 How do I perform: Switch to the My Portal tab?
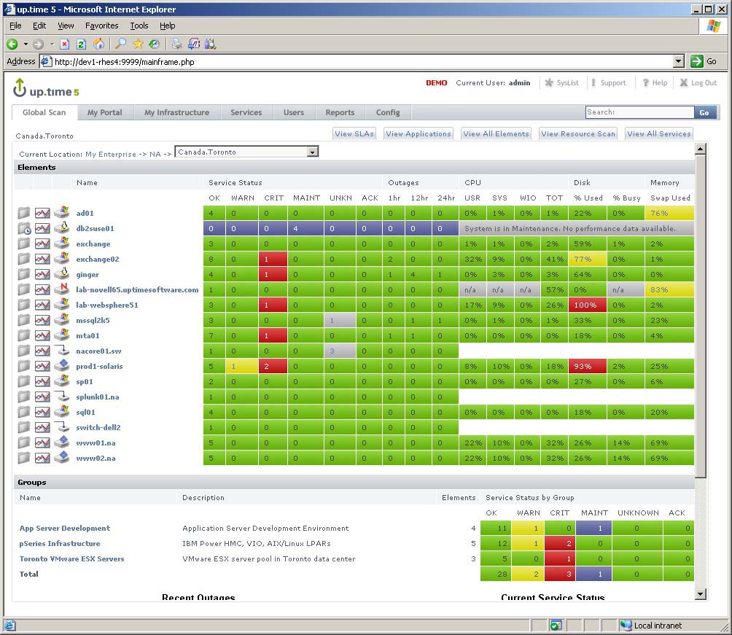point(104,112)
